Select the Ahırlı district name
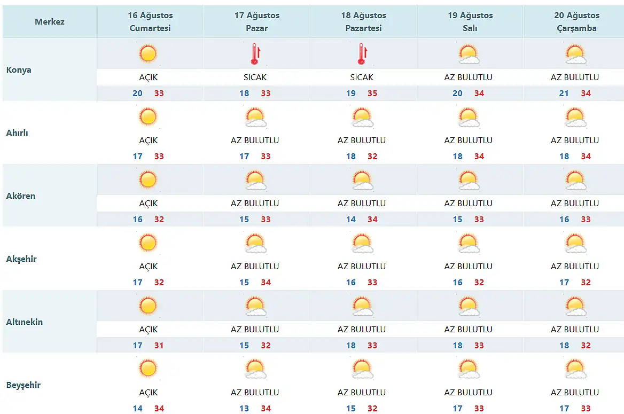The height and width of the screenshot is (414, 624). tap(17, 133)
